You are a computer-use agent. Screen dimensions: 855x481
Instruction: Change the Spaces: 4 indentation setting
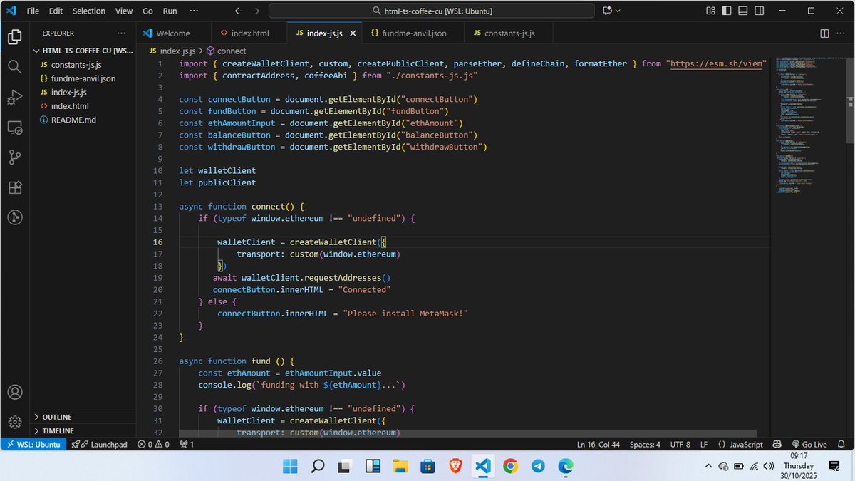(645, 444)
